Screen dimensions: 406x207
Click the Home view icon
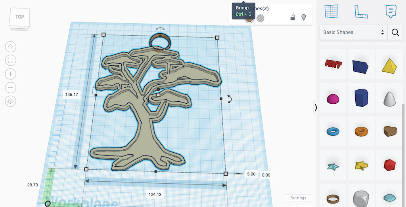[x=11, y=47]
